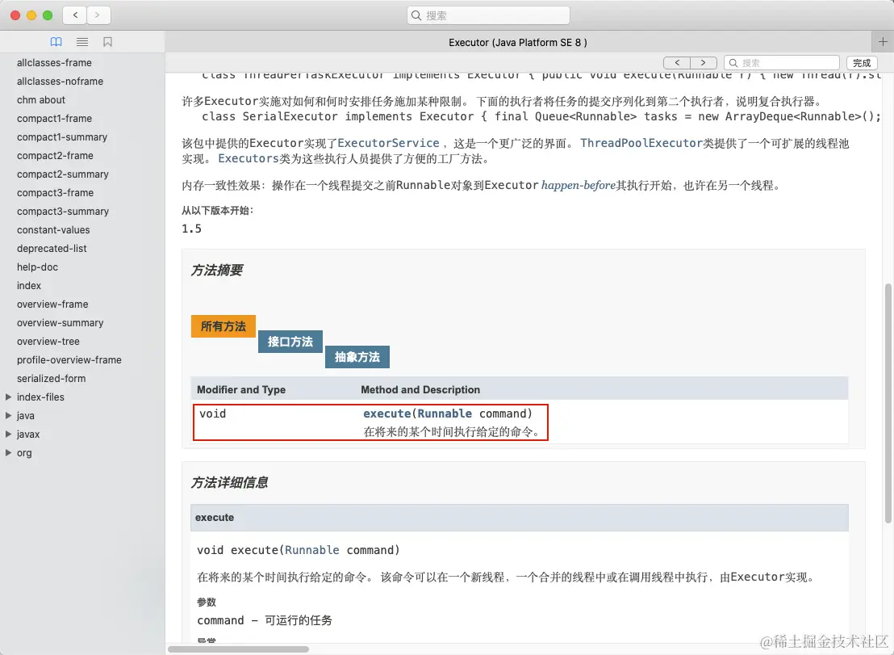Add a new tab with the plus icon
Image resolution: width=894 pixels, height=655 pixels.
[x=883, y=42]
